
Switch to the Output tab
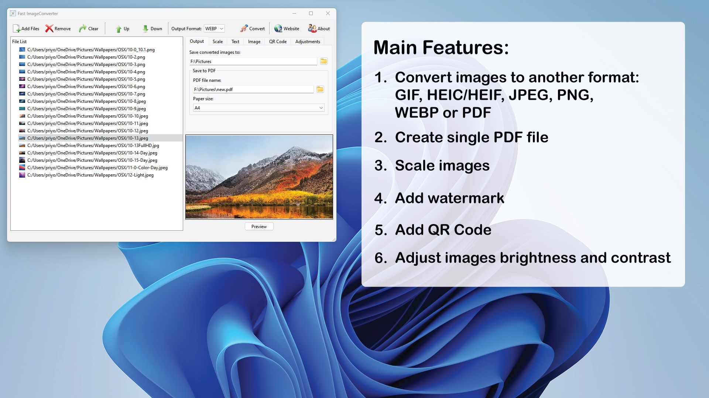pyautogui.click(x=197, y=41)
